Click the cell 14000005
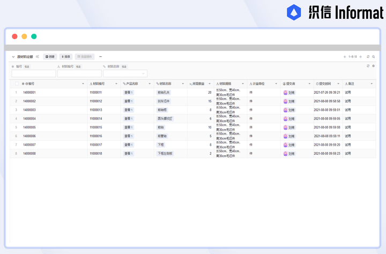Viewport: 386px width, 254px height. click(29, 128)
